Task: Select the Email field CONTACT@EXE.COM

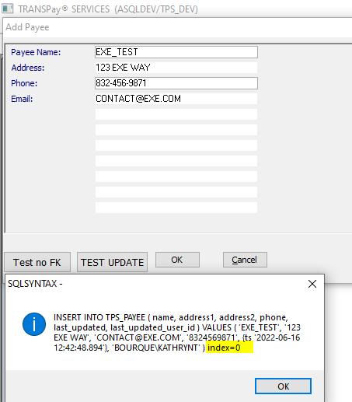Action: click(176, 99)
